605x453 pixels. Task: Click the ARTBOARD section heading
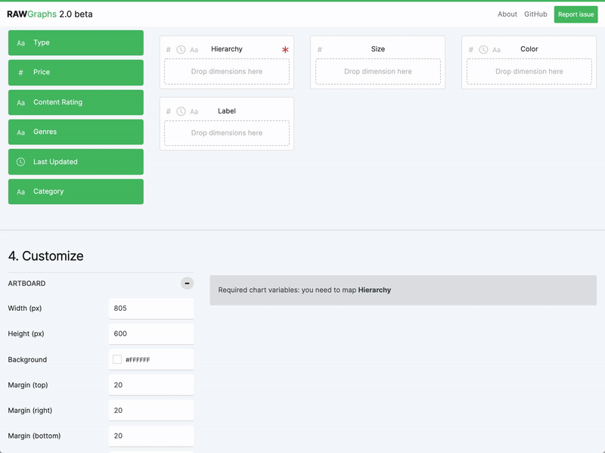coord(26,284)
